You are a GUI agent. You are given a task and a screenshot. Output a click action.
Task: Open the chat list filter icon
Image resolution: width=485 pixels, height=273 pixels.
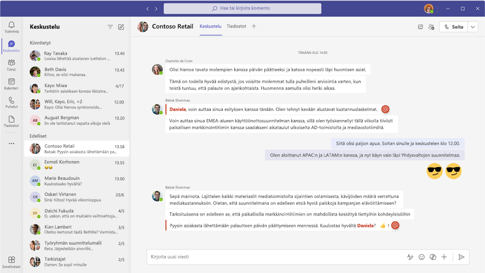click(x=110, y=27)
